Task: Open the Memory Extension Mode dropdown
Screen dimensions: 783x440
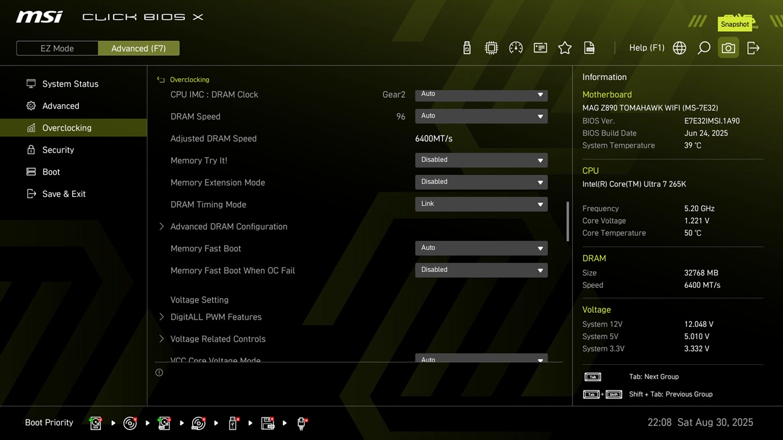Action: [x=481, y=182]
